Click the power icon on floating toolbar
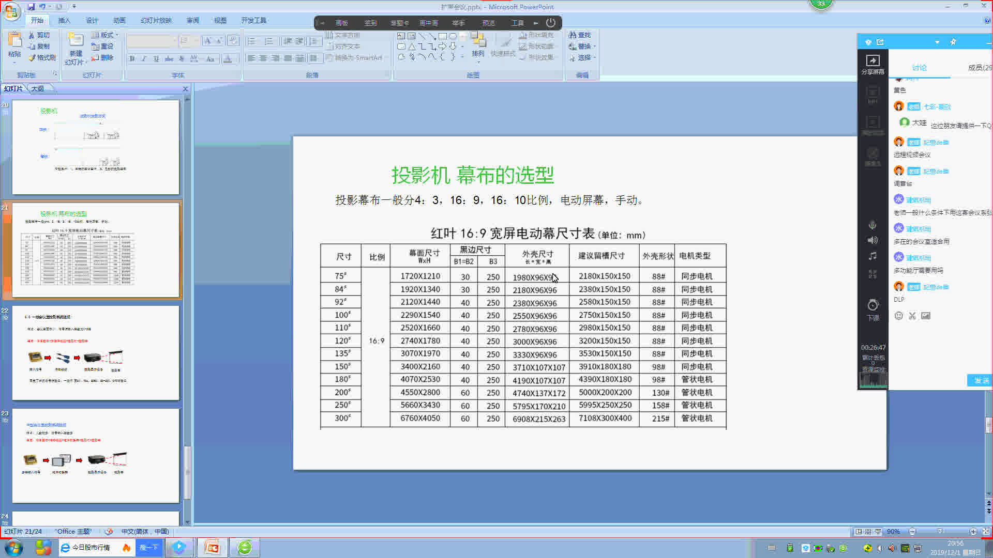Viewport: 993px width, 558px height. [x=551, y=23]
